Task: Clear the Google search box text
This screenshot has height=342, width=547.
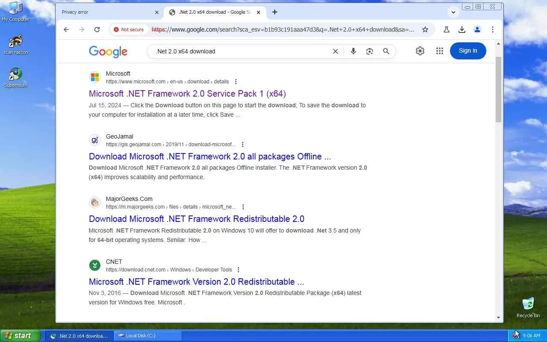Action: [x=335, y=51]
